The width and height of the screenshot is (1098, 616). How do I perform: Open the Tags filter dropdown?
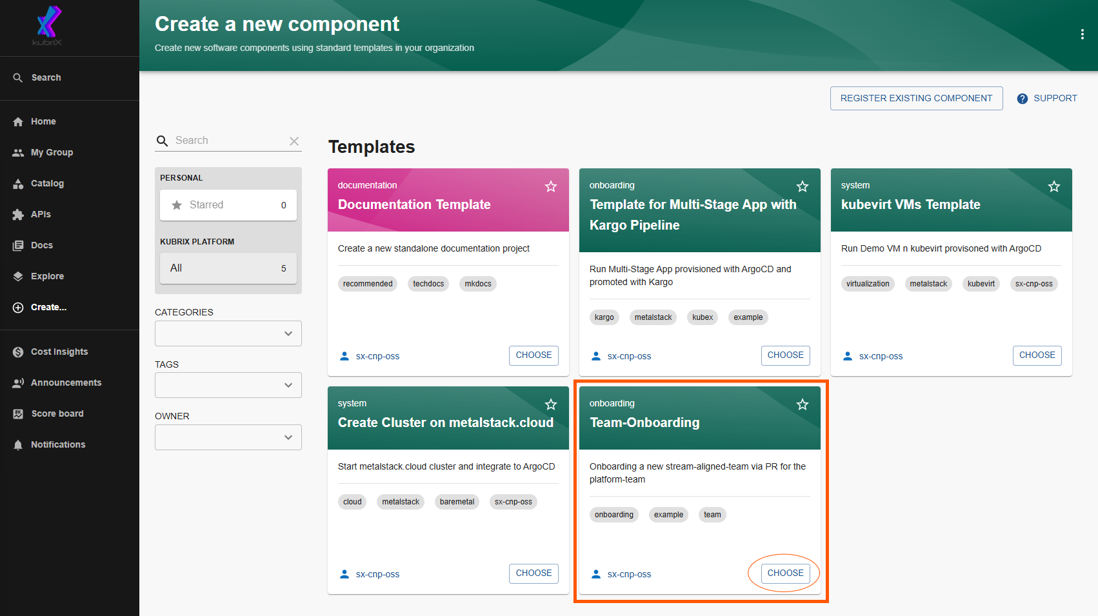point(228,385)
